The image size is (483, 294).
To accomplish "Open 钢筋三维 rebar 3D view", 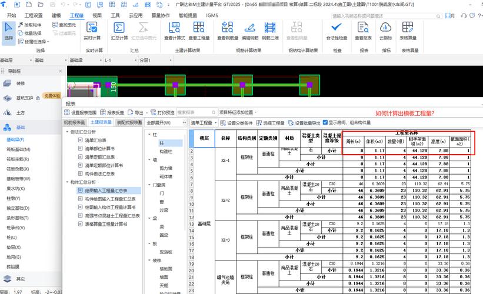I will tap(270, 31).
